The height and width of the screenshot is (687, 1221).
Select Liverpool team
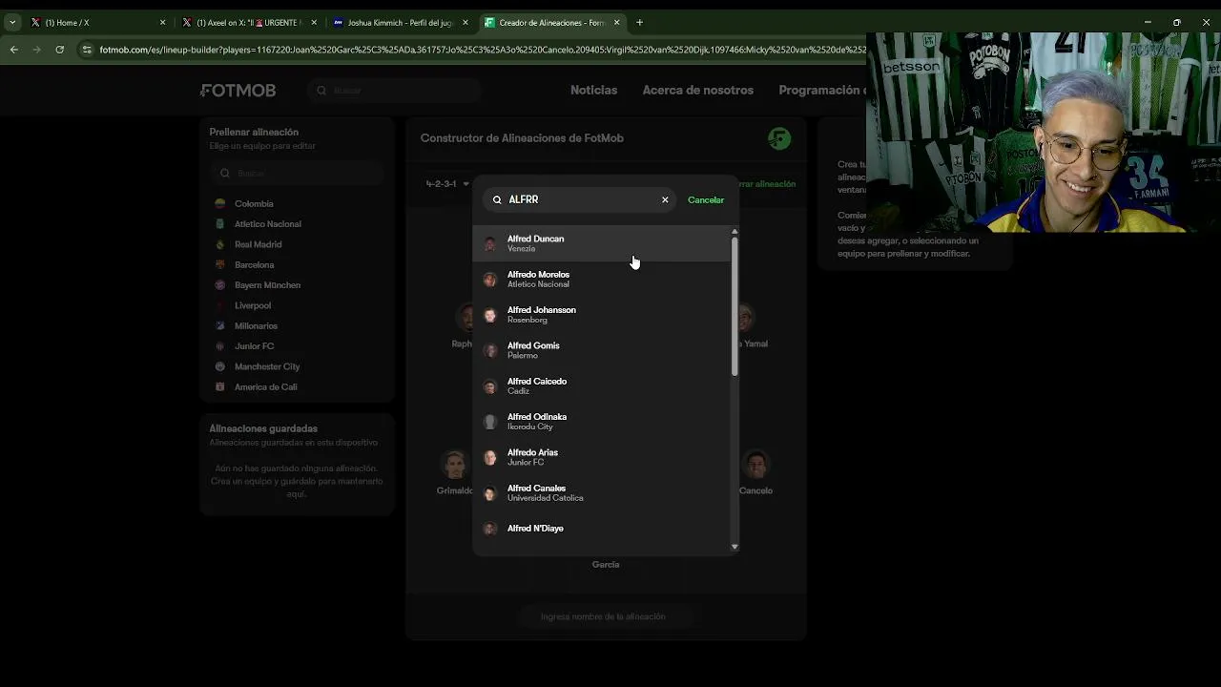pyautogui.click(x=253, y=305)
